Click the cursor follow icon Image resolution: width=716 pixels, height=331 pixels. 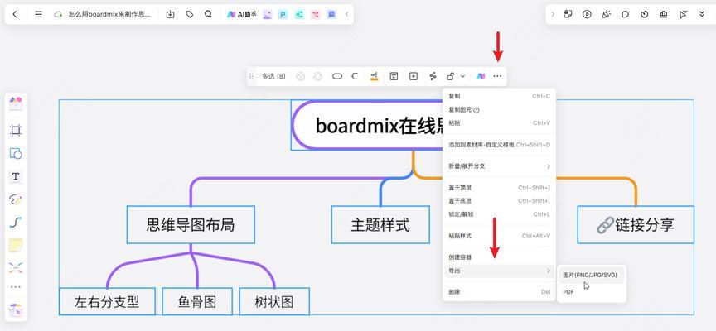(683, 14)
